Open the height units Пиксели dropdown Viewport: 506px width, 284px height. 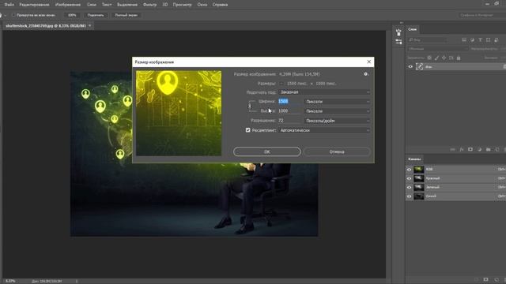(337, 111)
